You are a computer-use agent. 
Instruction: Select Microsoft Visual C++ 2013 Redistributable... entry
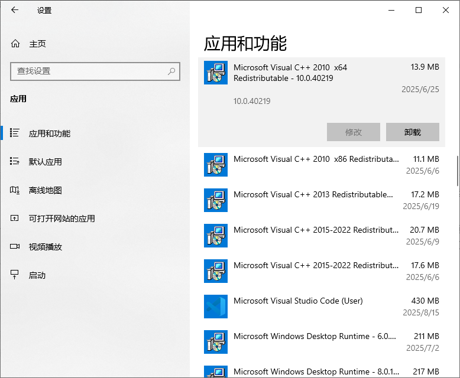pos(322,200)
